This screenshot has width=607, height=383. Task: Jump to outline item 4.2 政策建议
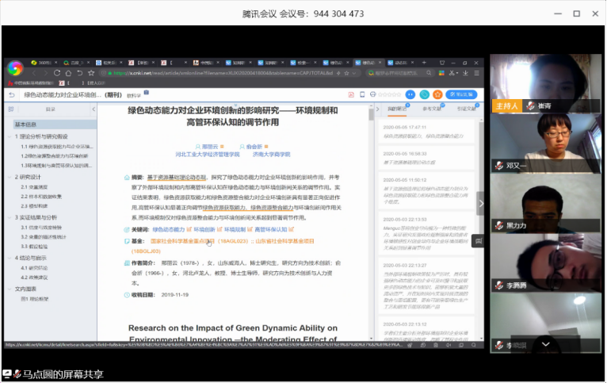34,278
